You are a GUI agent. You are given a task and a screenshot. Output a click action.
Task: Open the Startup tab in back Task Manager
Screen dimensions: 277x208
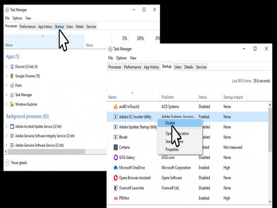59,27
